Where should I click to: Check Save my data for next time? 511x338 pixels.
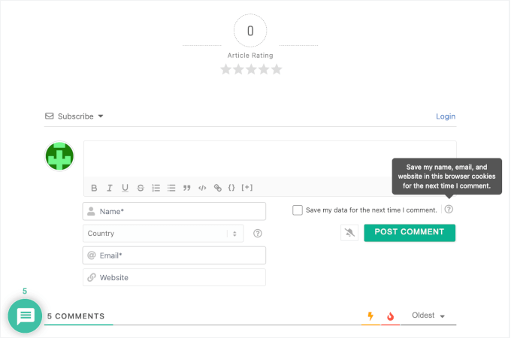(298, 210)
